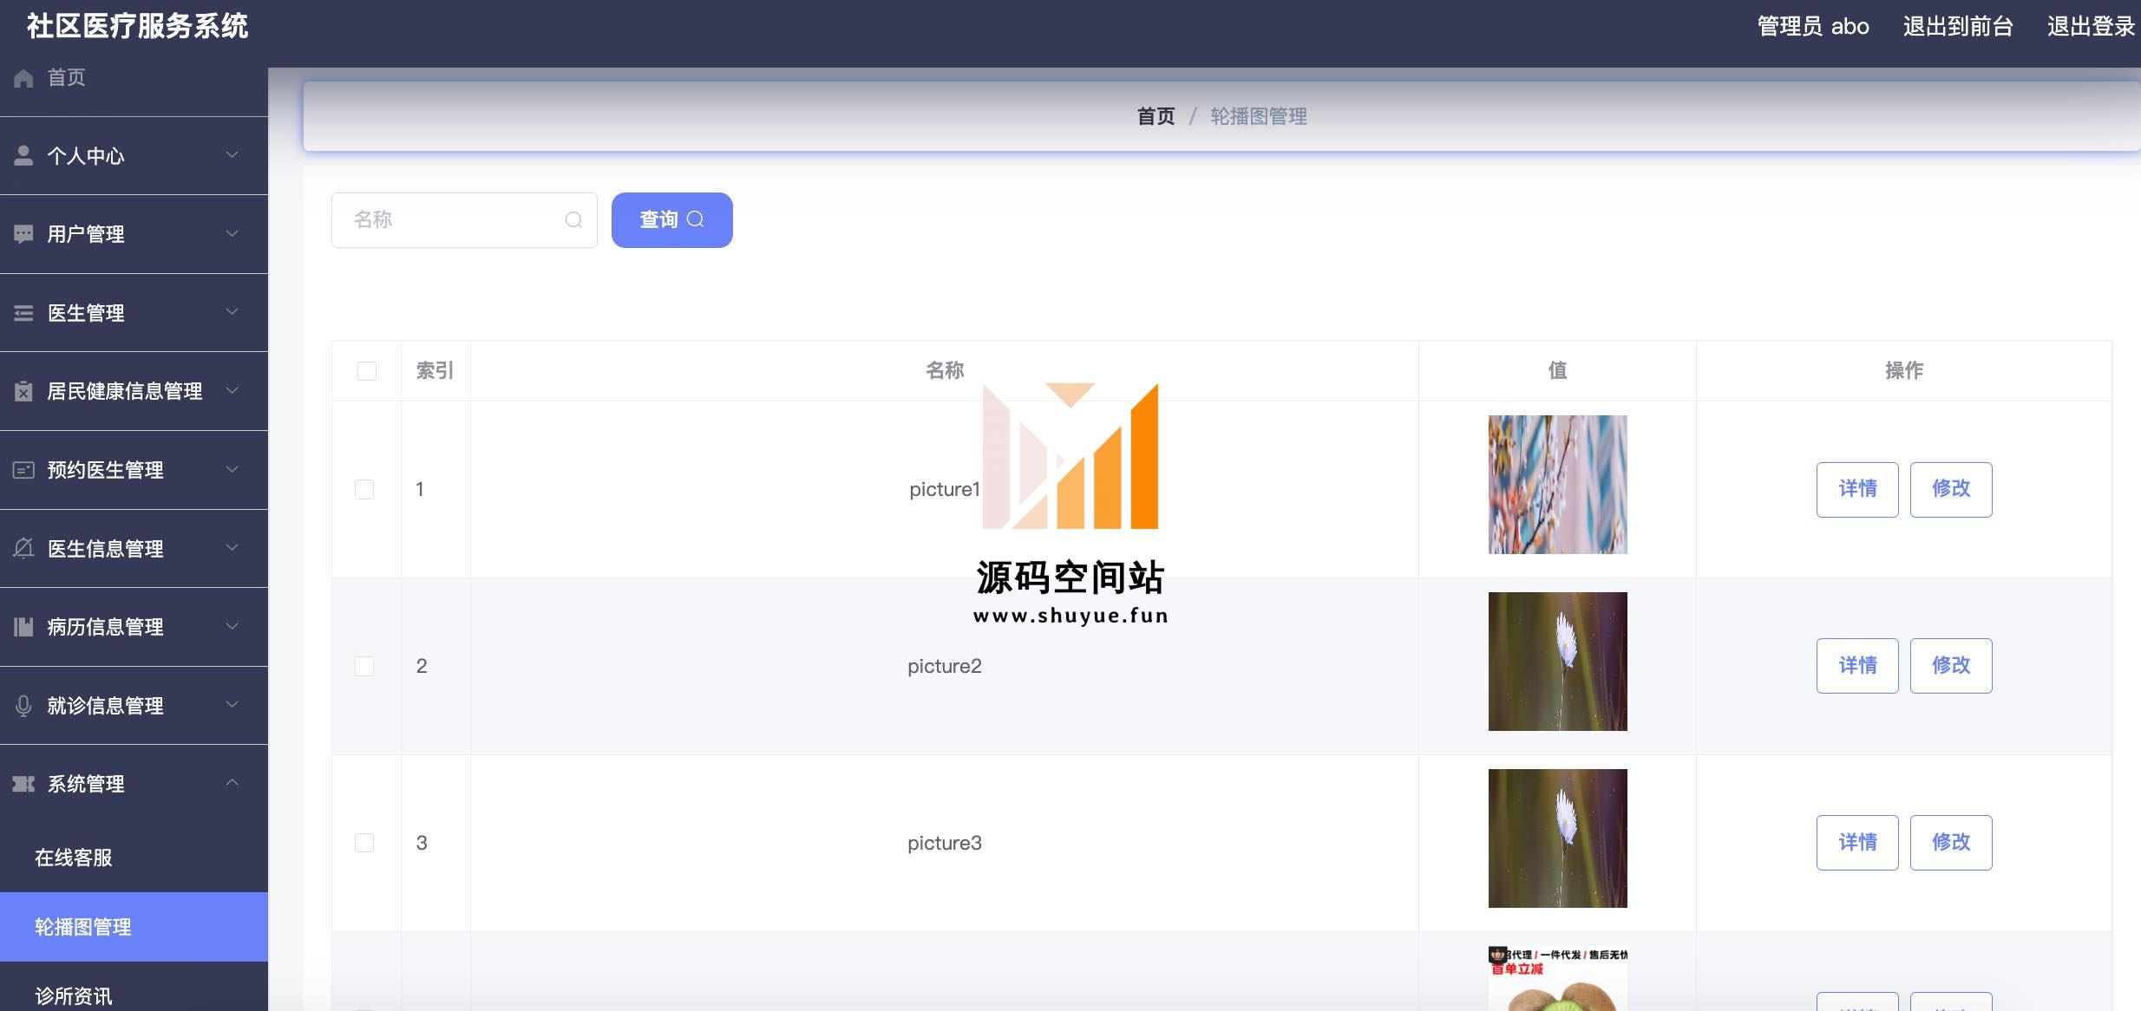Click the picture1 name cell
The image size is (2141, 1011).
pos(945,490)
